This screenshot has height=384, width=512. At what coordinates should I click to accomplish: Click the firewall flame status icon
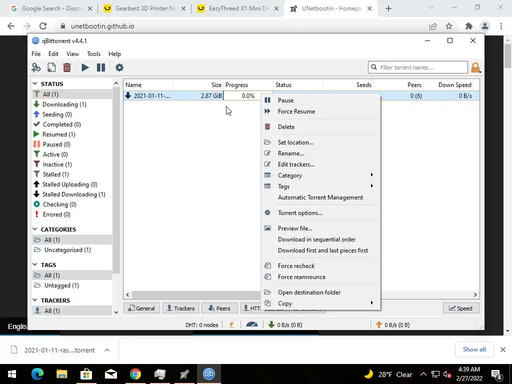[x=231, y=324]
